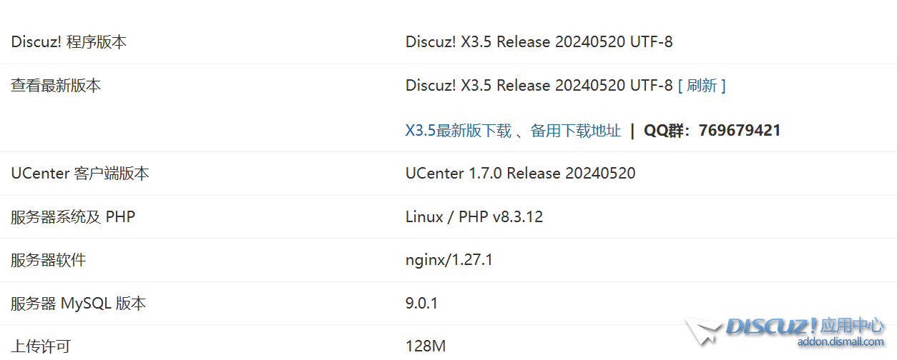
Task: Select the 服务器 MySQL 版本 label
Action: pos(78,304)
